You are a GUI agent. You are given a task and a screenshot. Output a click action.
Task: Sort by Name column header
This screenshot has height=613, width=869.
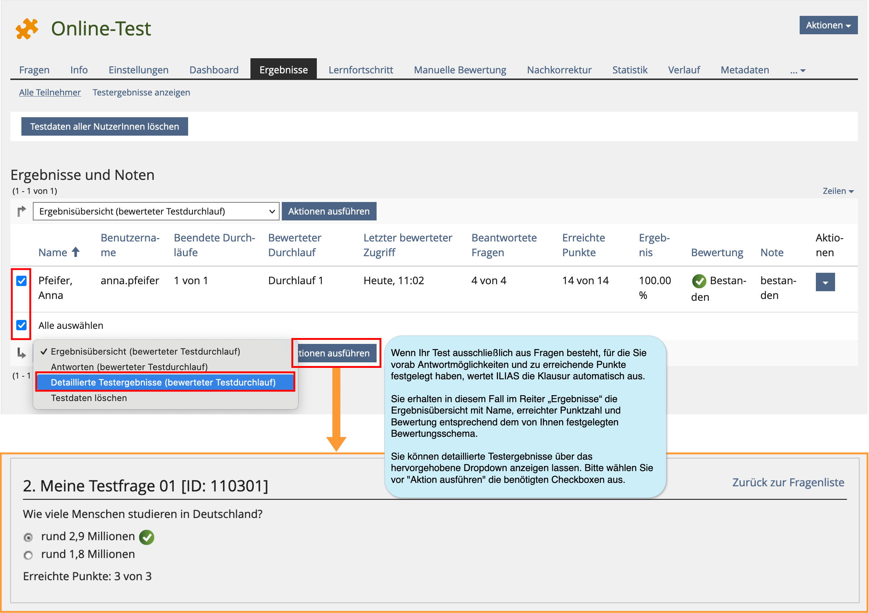(53, 252)
